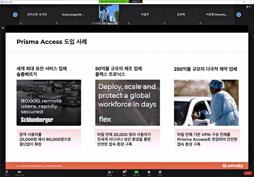Image resolution: width=254 pixels, height=177 pixels.
Task: Click the green encryption shield icon
Action: [3, 28]
